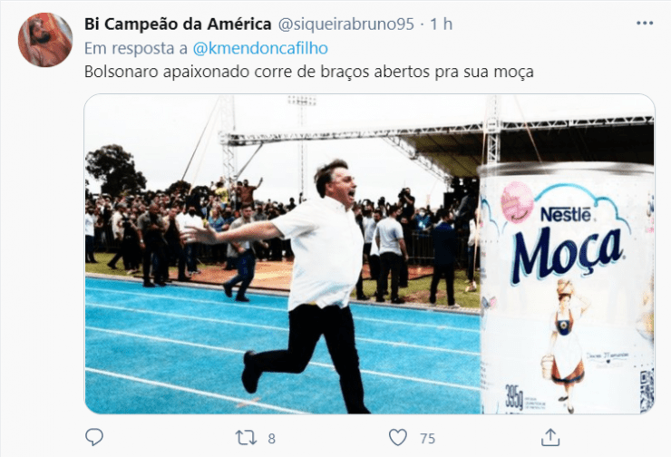Open the share tweet icon
Screen dimensions: 671x457
point(550,437)
